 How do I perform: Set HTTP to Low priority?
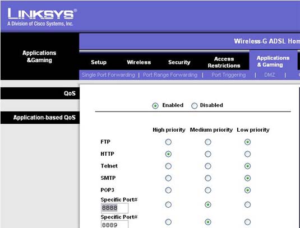[247, 154]
